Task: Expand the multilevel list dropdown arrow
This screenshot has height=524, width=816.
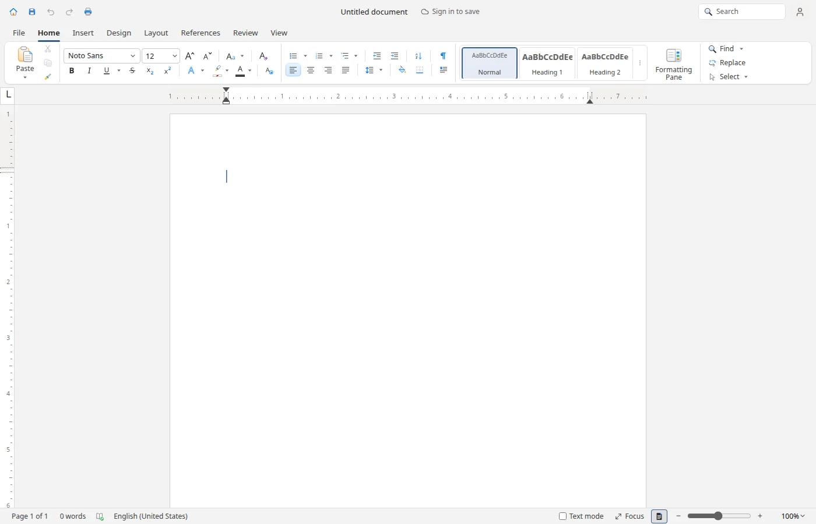Action: [x=356, y=56]
